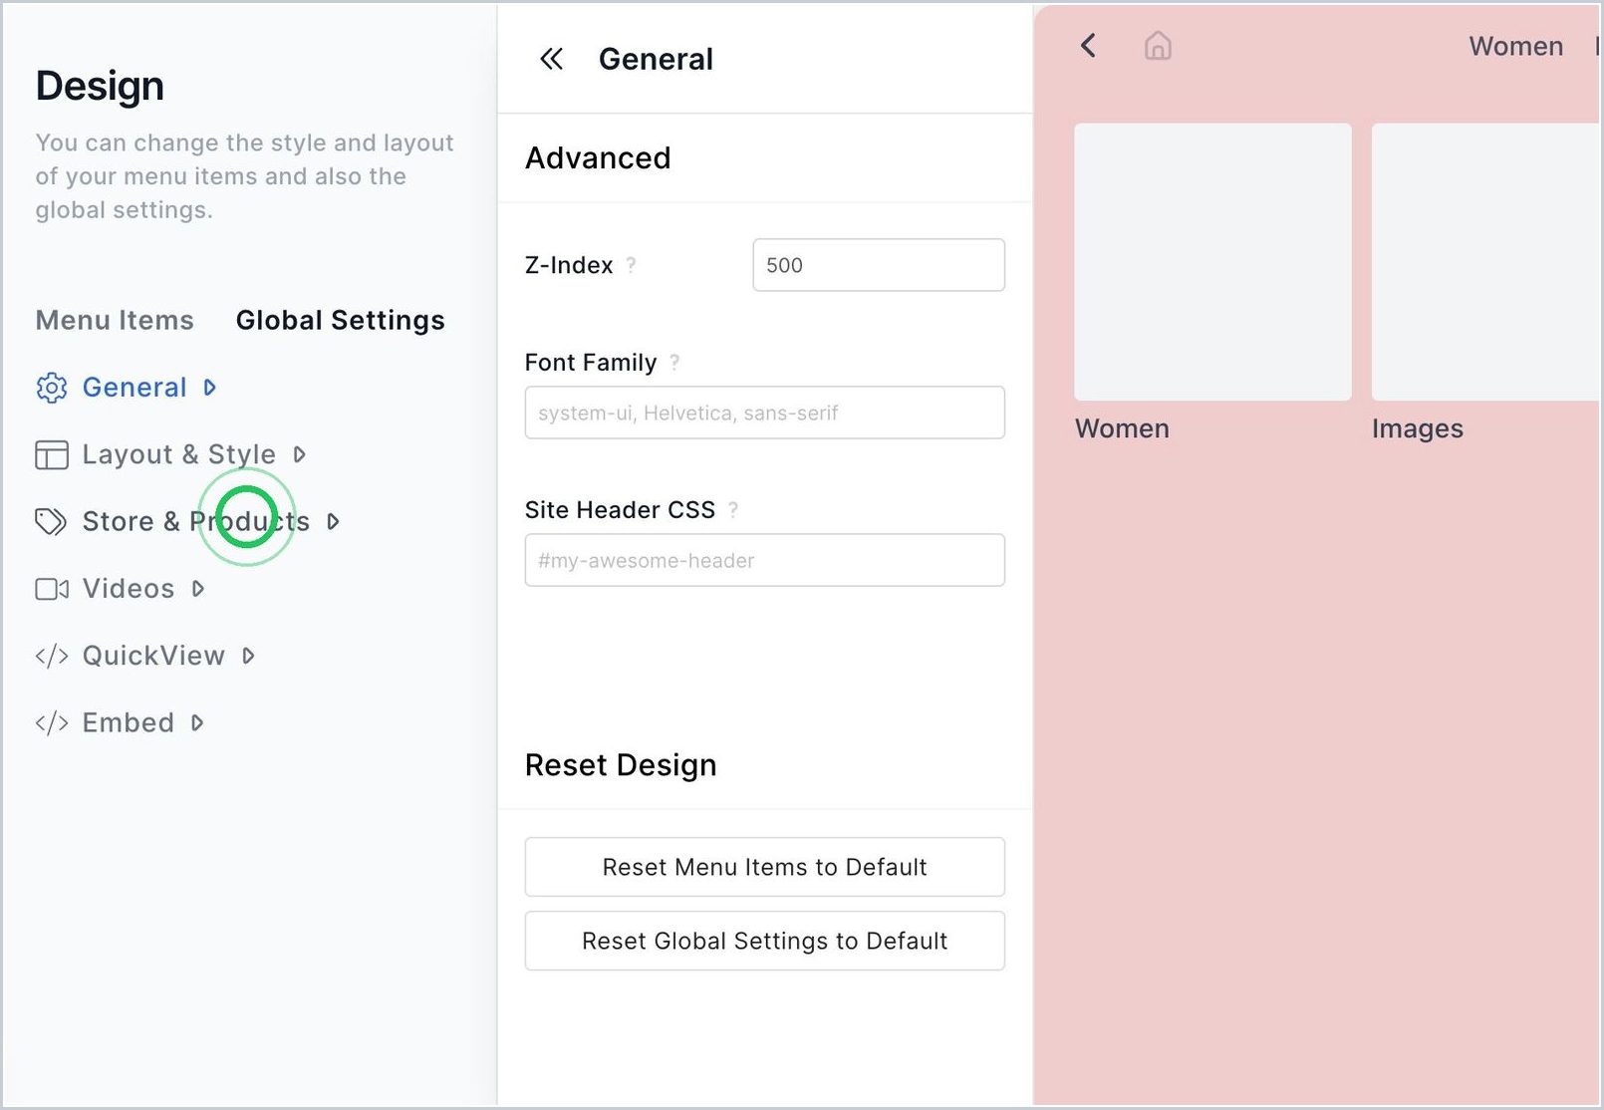The height and width of the screenshot is (1110, 1604).
Task: Switch to the Menu Items tab
Action: [115, 320]
